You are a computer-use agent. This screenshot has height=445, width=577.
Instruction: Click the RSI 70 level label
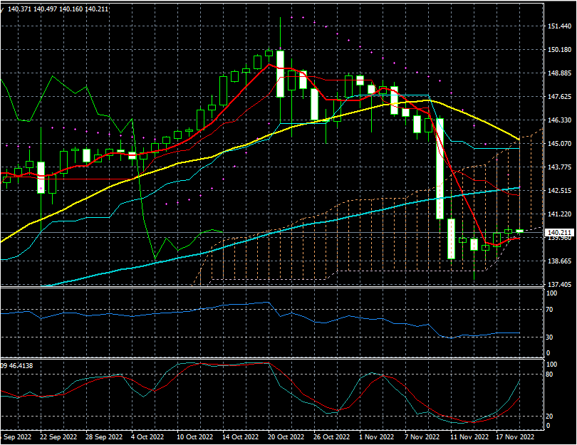(549, 310)
